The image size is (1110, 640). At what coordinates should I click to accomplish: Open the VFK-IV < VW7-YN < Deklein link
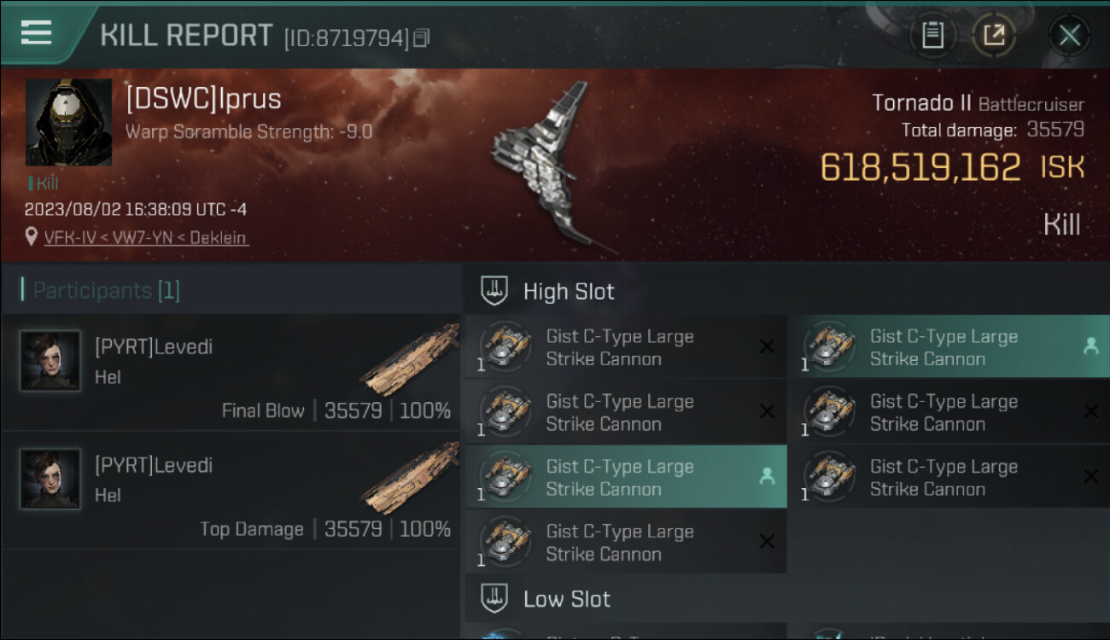[x=146, y=238]
